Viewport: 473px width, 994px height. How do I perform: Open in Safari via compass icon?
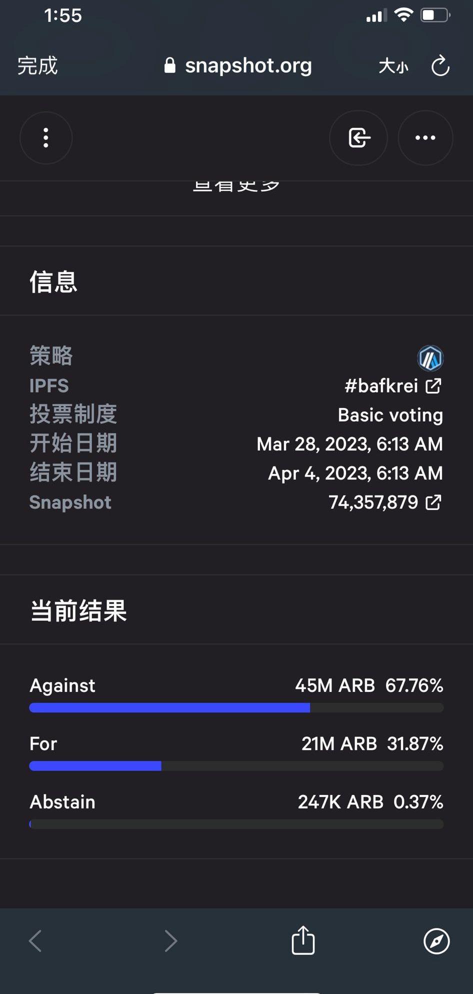click(x=436, y=941)
